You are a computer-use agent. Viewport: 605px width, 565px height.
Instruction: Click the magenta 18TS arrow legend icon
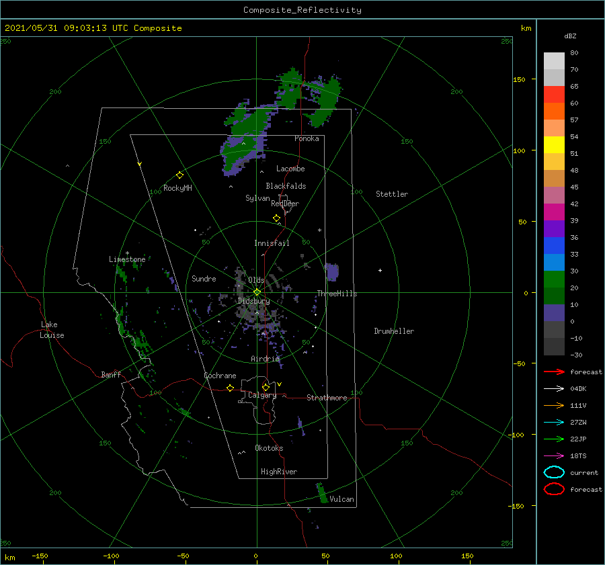pyautogui.click(x=554, y=456)
